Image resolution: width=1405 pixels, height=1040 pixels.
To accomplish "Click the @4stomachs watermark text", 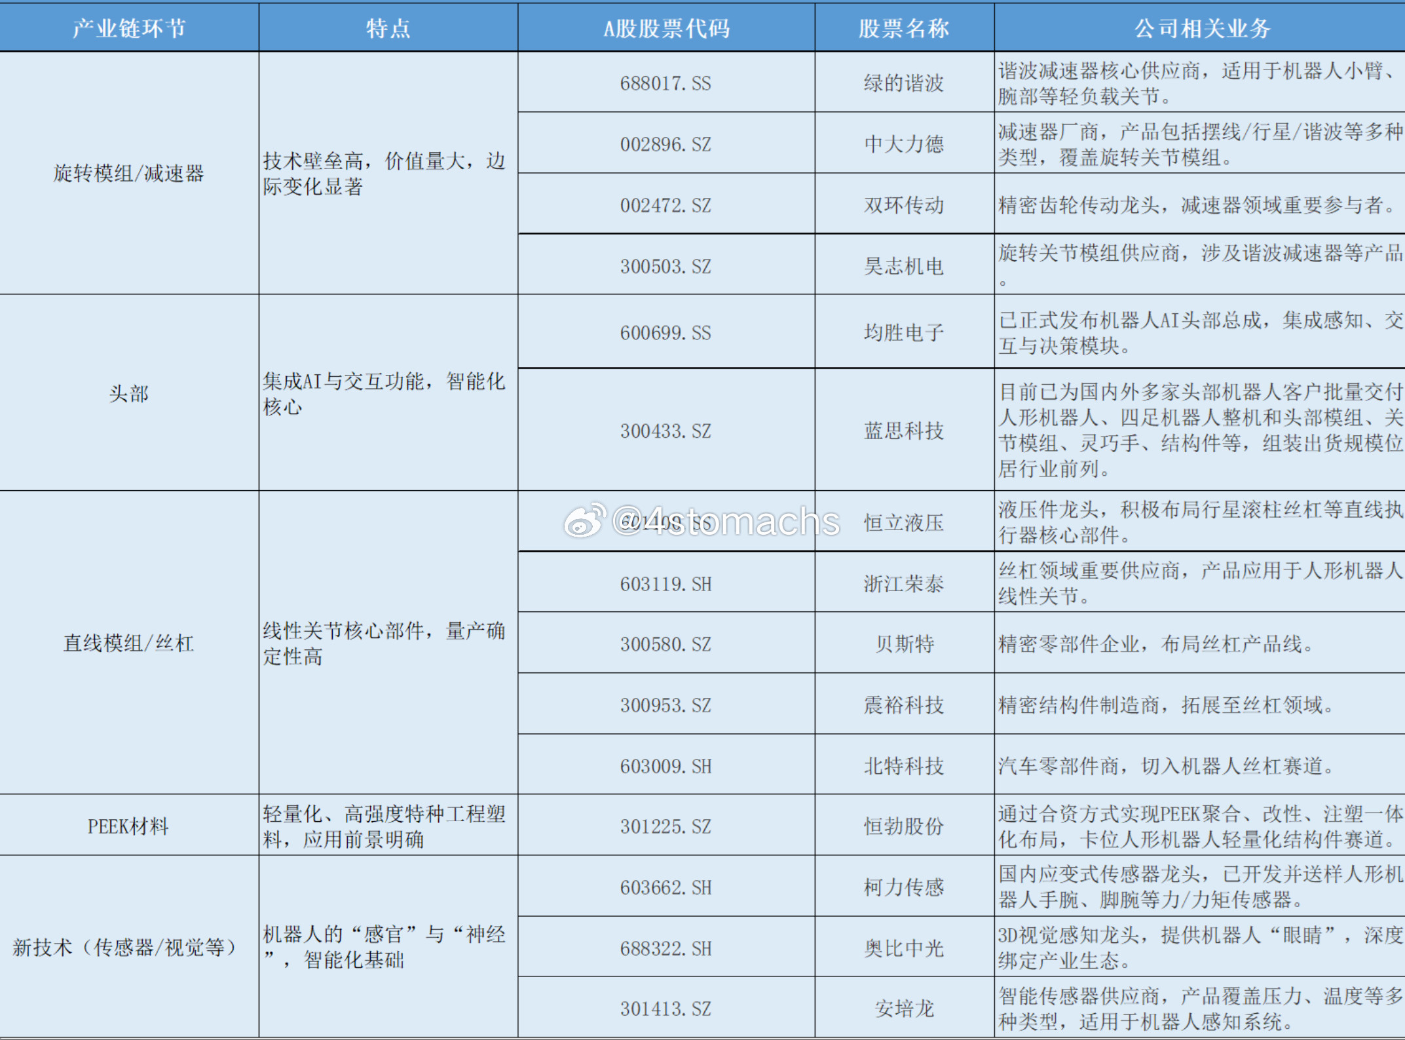I will pos(726,522).
